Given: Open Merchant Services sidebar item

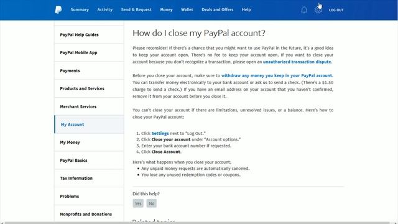Looking at the screenshot, I should 89,106.
